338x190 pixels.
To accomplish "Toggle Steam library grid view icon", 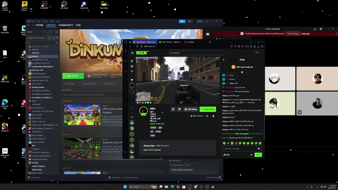I will coord(56,32).
